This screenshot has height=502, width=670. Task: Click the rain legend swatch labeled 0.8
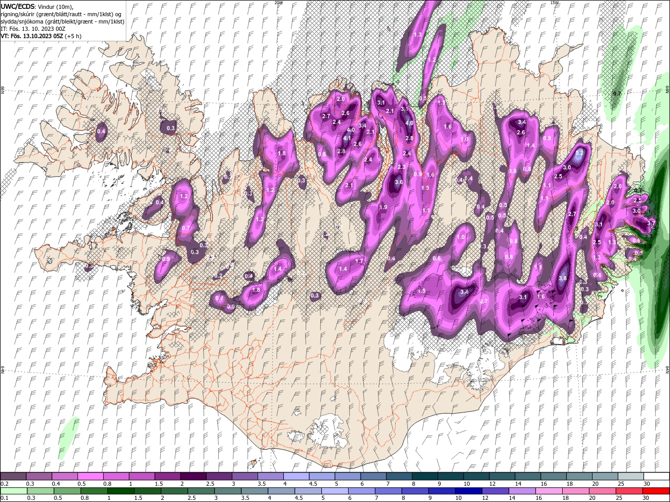(94, 490)
